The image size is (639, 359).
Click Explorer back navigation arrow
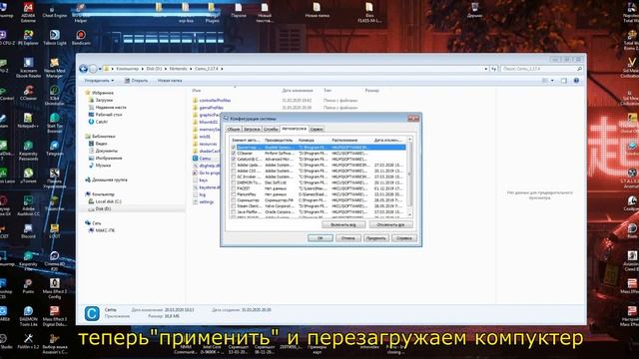(x=84, y=69)
